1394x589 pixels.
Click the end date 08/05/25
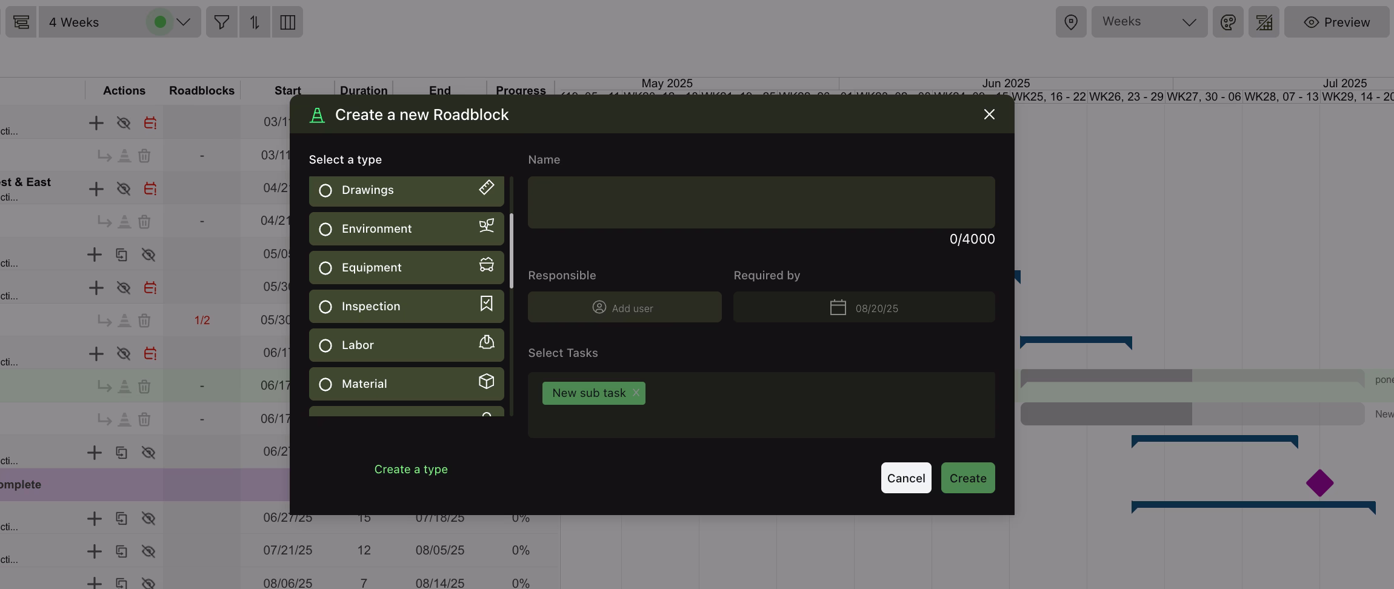click(x=440, y=551)
